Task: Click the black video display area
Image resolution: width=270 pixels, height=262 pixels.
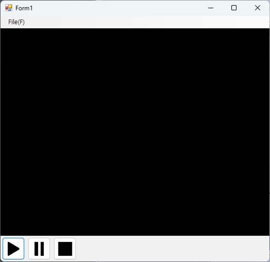Action: click(135, 132)
